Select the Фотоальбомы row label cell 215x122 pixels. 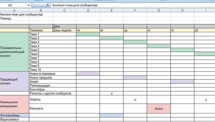[x=14, y=115]
